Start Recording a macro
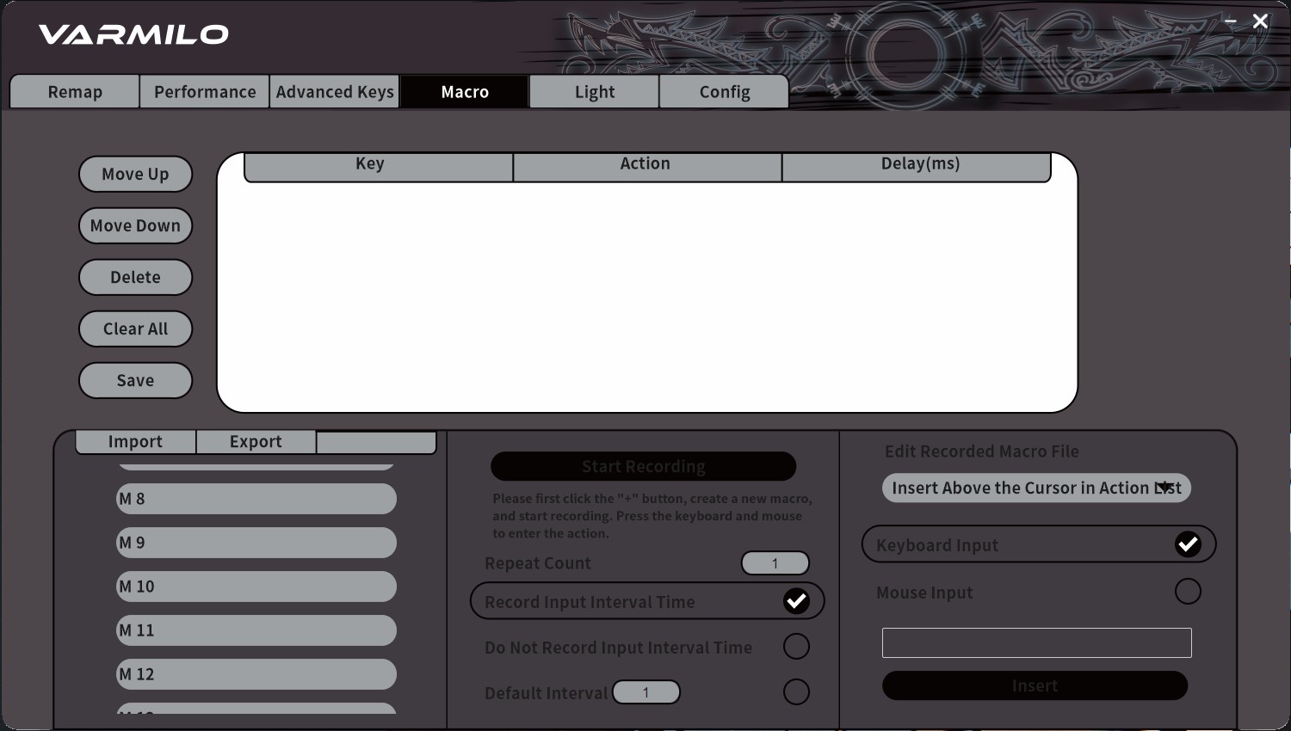 click(x=643, y=466)
